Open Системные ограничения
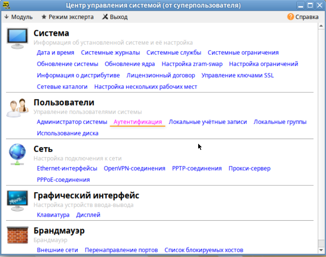Screen dimensions: 326x257 pos(243,53)
